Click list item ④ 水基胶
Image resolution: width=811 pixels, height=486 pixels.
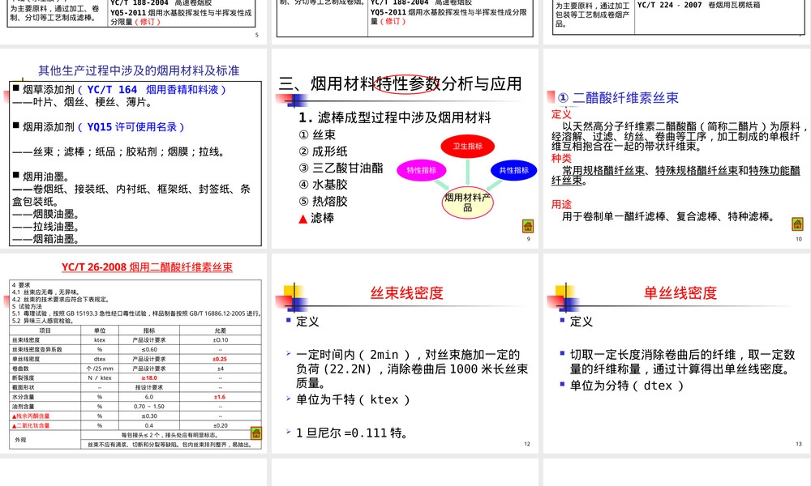324,185
